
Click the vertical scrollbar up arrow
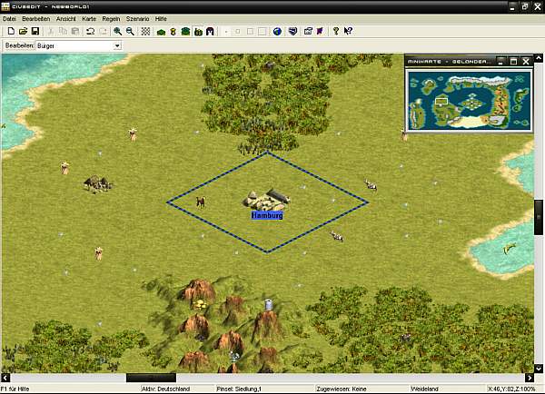coord(540,59)
